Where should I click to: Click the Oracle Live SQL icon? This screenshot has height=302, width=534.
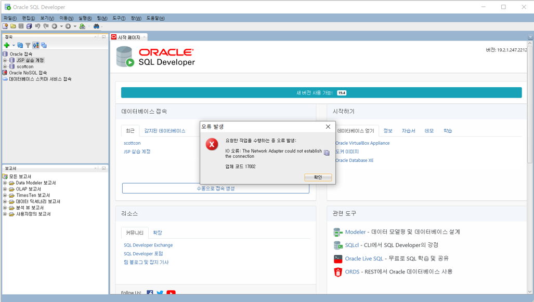click(x=338, y=259)
